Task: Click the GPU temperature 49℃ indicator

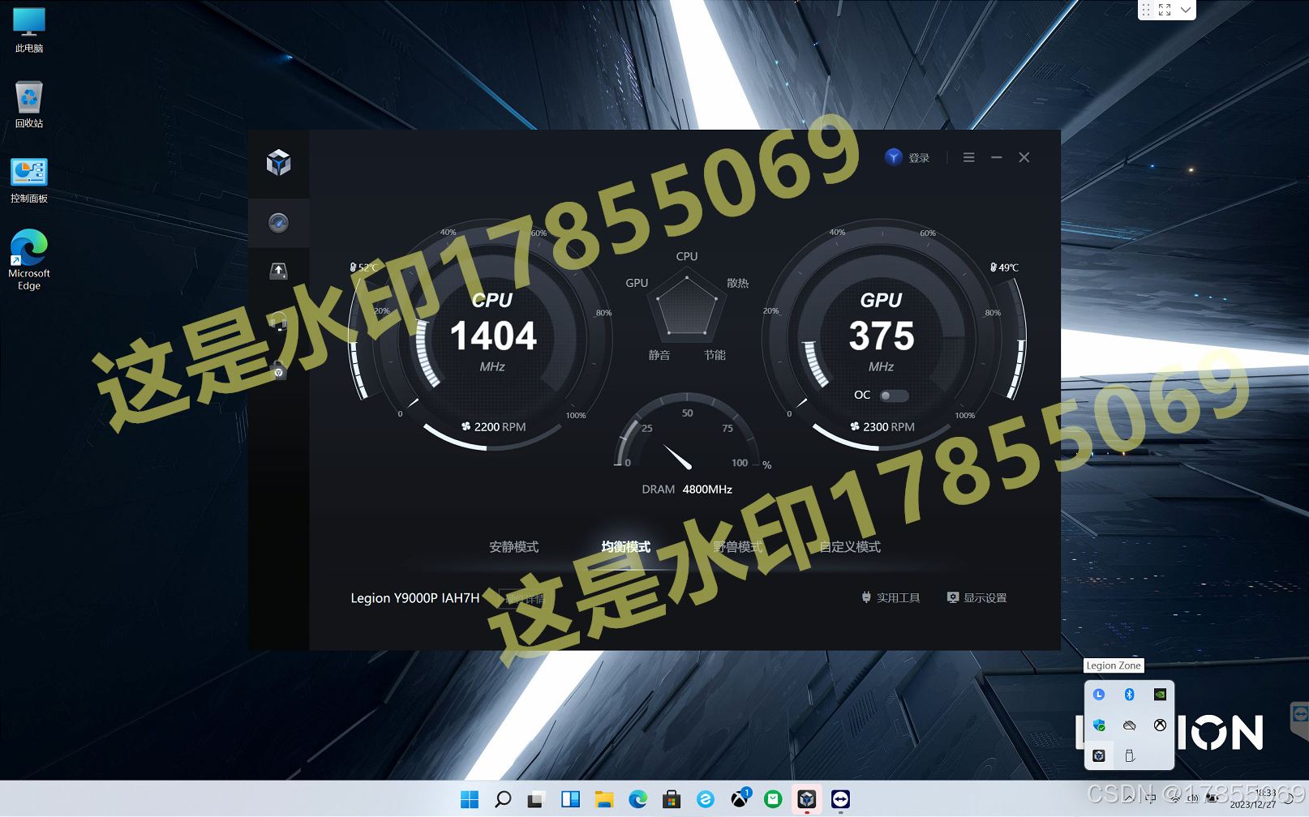Action: (1004, 267)
